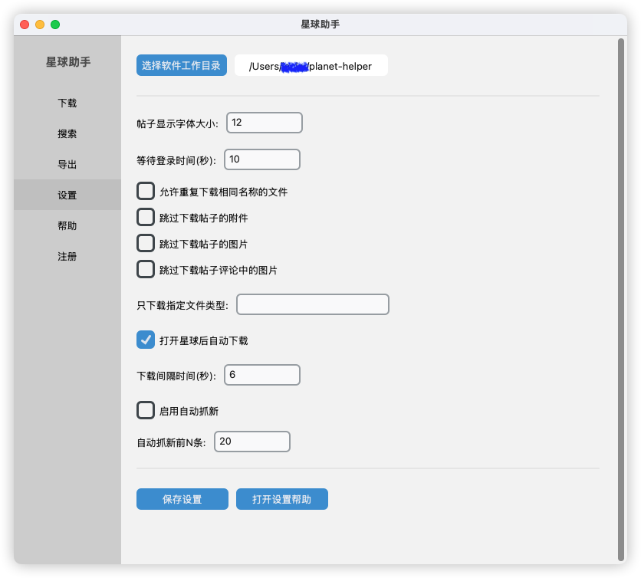This screenshot has height=578, width=641.
Task: Click the working directory path field
Action: pos(311,66)
